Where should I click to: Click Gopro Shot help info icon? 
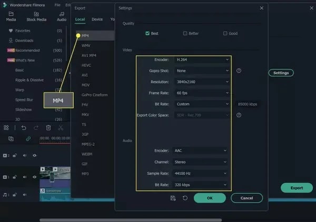[x=239, y=70]
